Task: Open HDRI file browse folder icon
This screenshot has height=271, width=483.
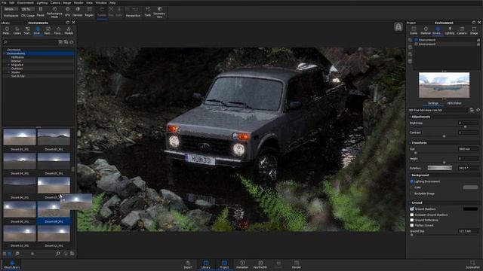Action: point(472,110)
